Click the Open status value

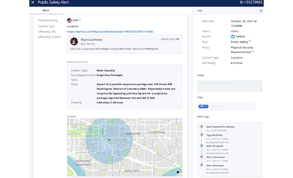click(x=234, y=31)
